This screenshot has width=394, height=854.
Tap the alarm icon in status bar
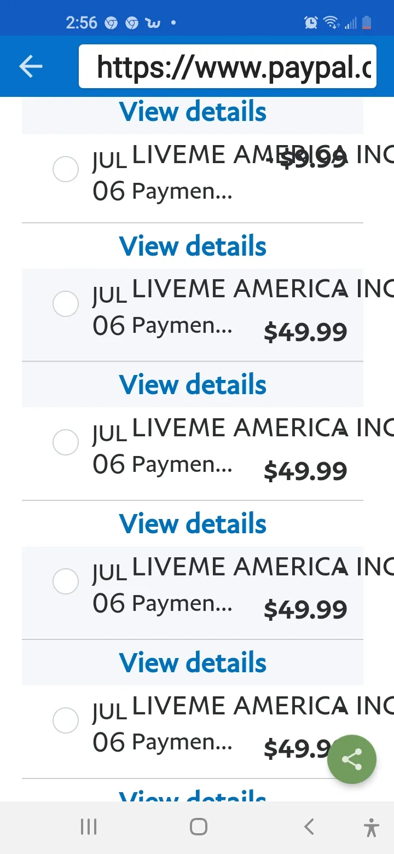click(x=311, y=22)
